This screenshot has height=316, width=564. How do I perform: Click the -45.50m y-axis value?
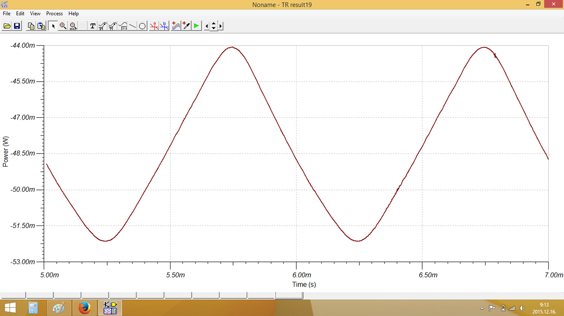click(x=22, y=81)
